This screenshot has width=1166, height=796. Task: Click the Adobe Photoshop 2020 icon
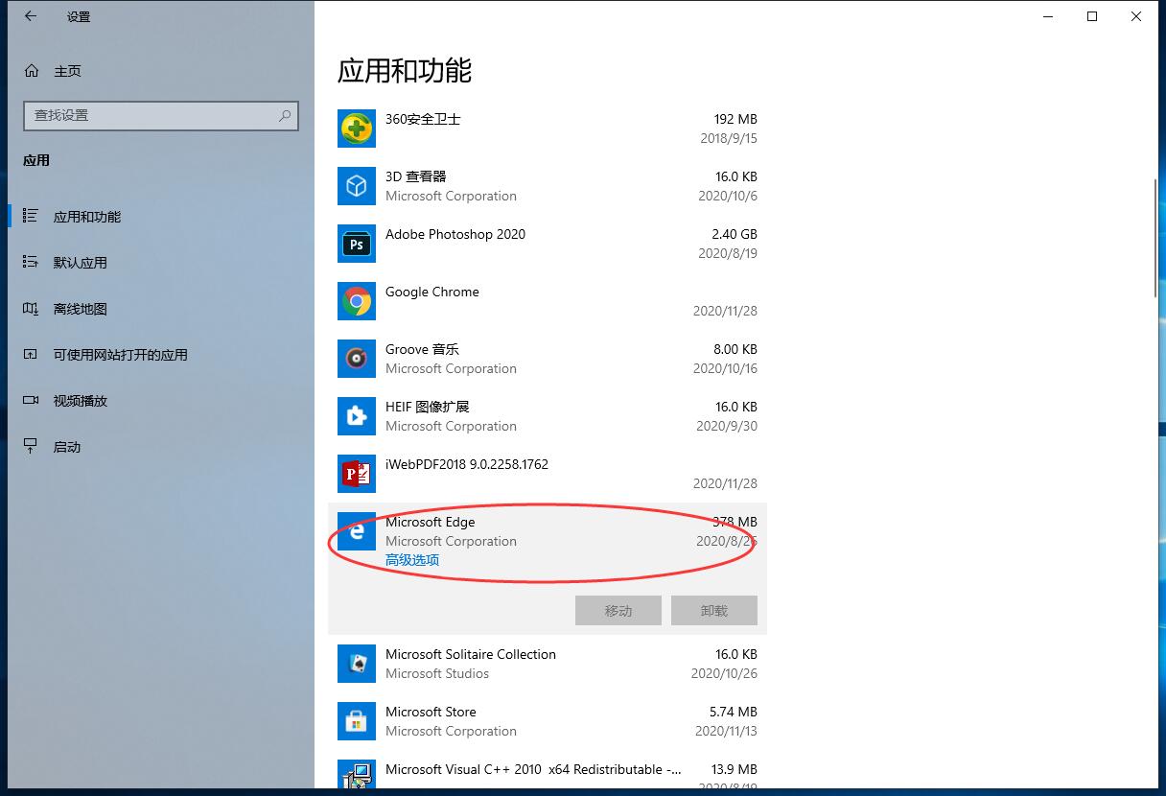point(357,244)
